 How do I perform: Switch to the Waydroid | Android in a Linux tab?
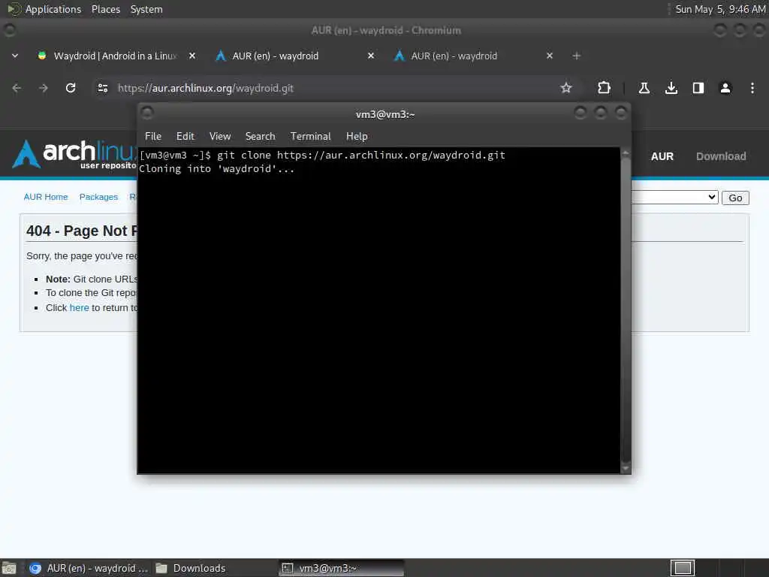coord(115,56)
